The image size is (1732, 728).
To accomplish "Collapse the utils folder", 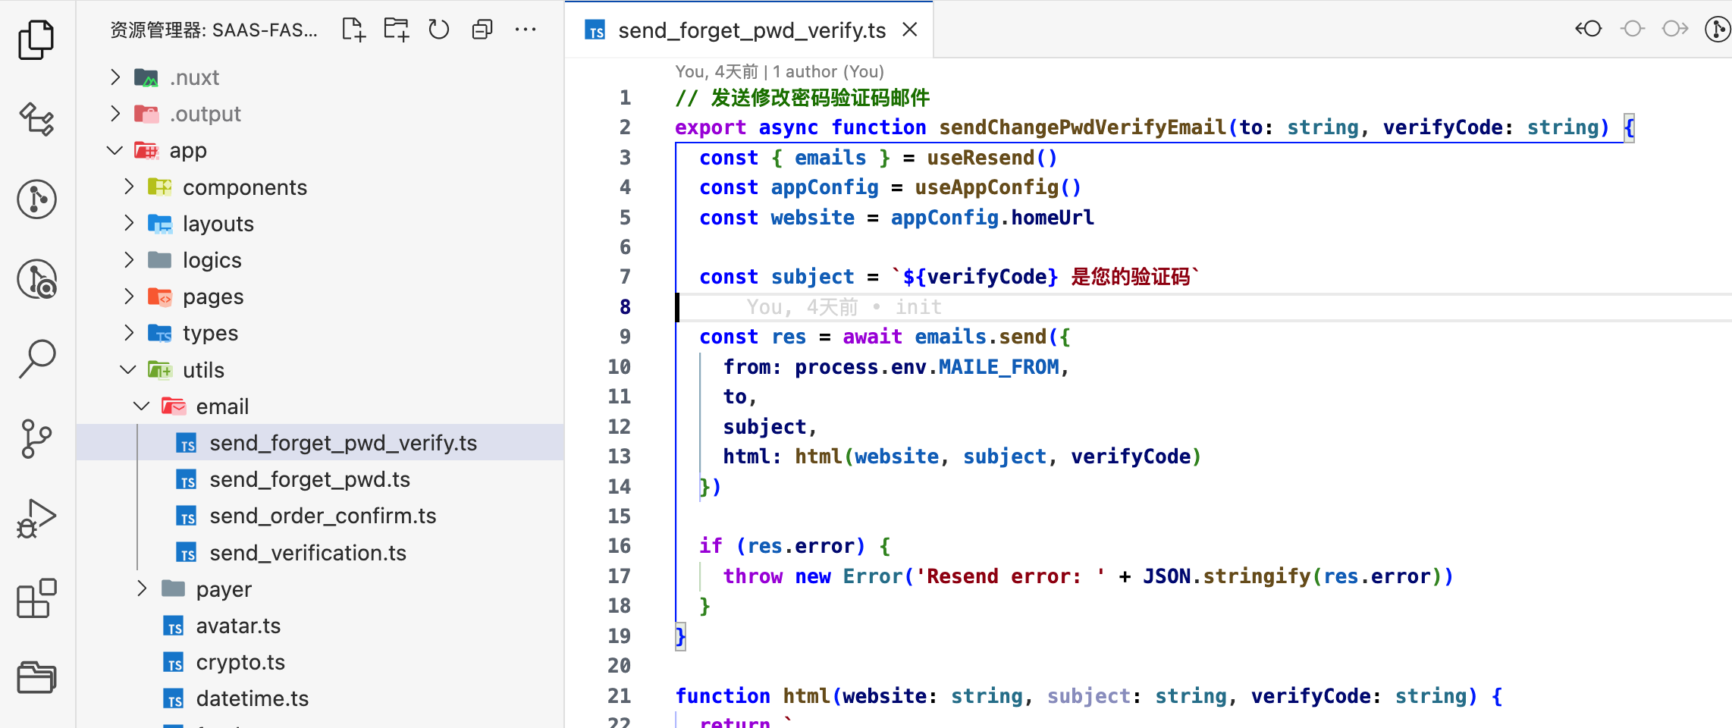I will (129, 369).
